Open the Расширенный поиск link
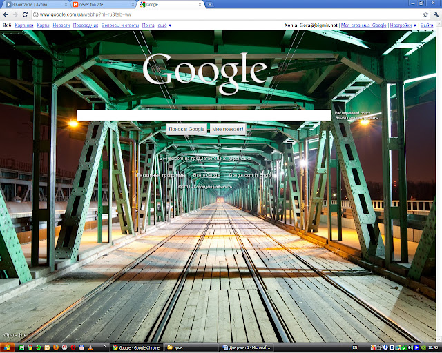 353,113
